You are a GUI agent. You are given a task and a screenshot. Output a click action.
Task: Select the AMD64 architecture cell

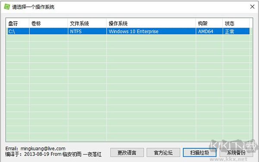[x=209, y=31]
